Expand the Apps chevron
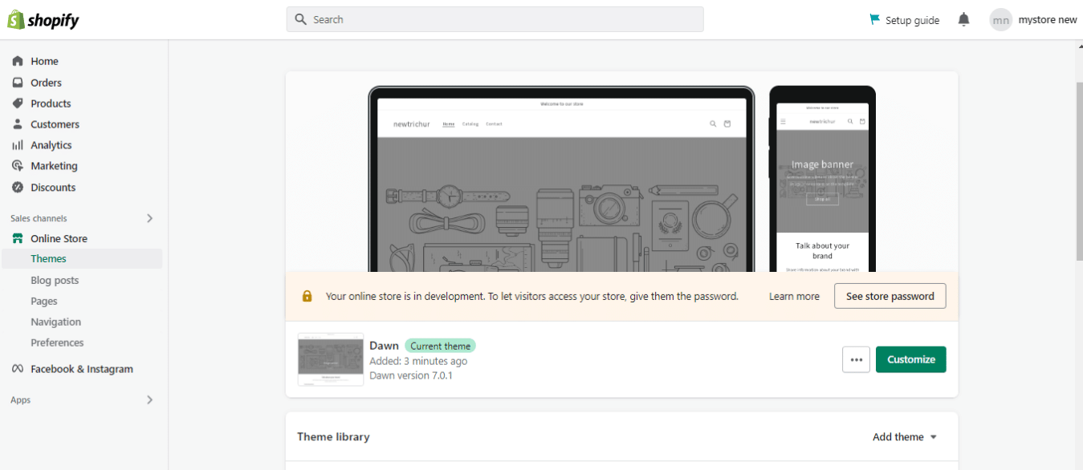Image resolution: width=1083 pixels, height=470 pixels. [x=149, y=399]
